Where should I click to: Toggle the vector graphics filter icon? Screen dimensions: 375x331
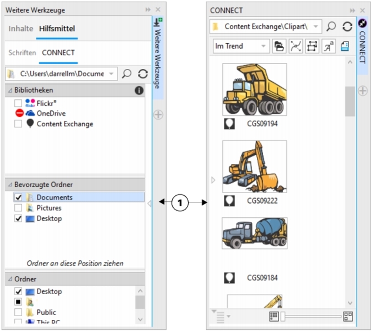pyautogui.click(x=296, y=46)
